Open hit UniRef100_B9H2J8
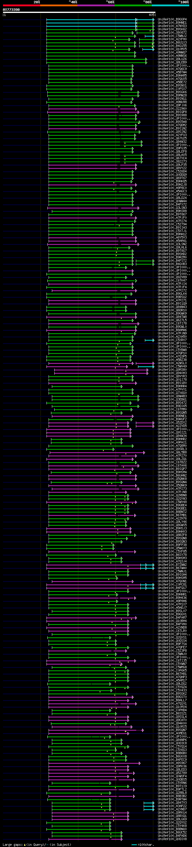 [x=172, y=184]
